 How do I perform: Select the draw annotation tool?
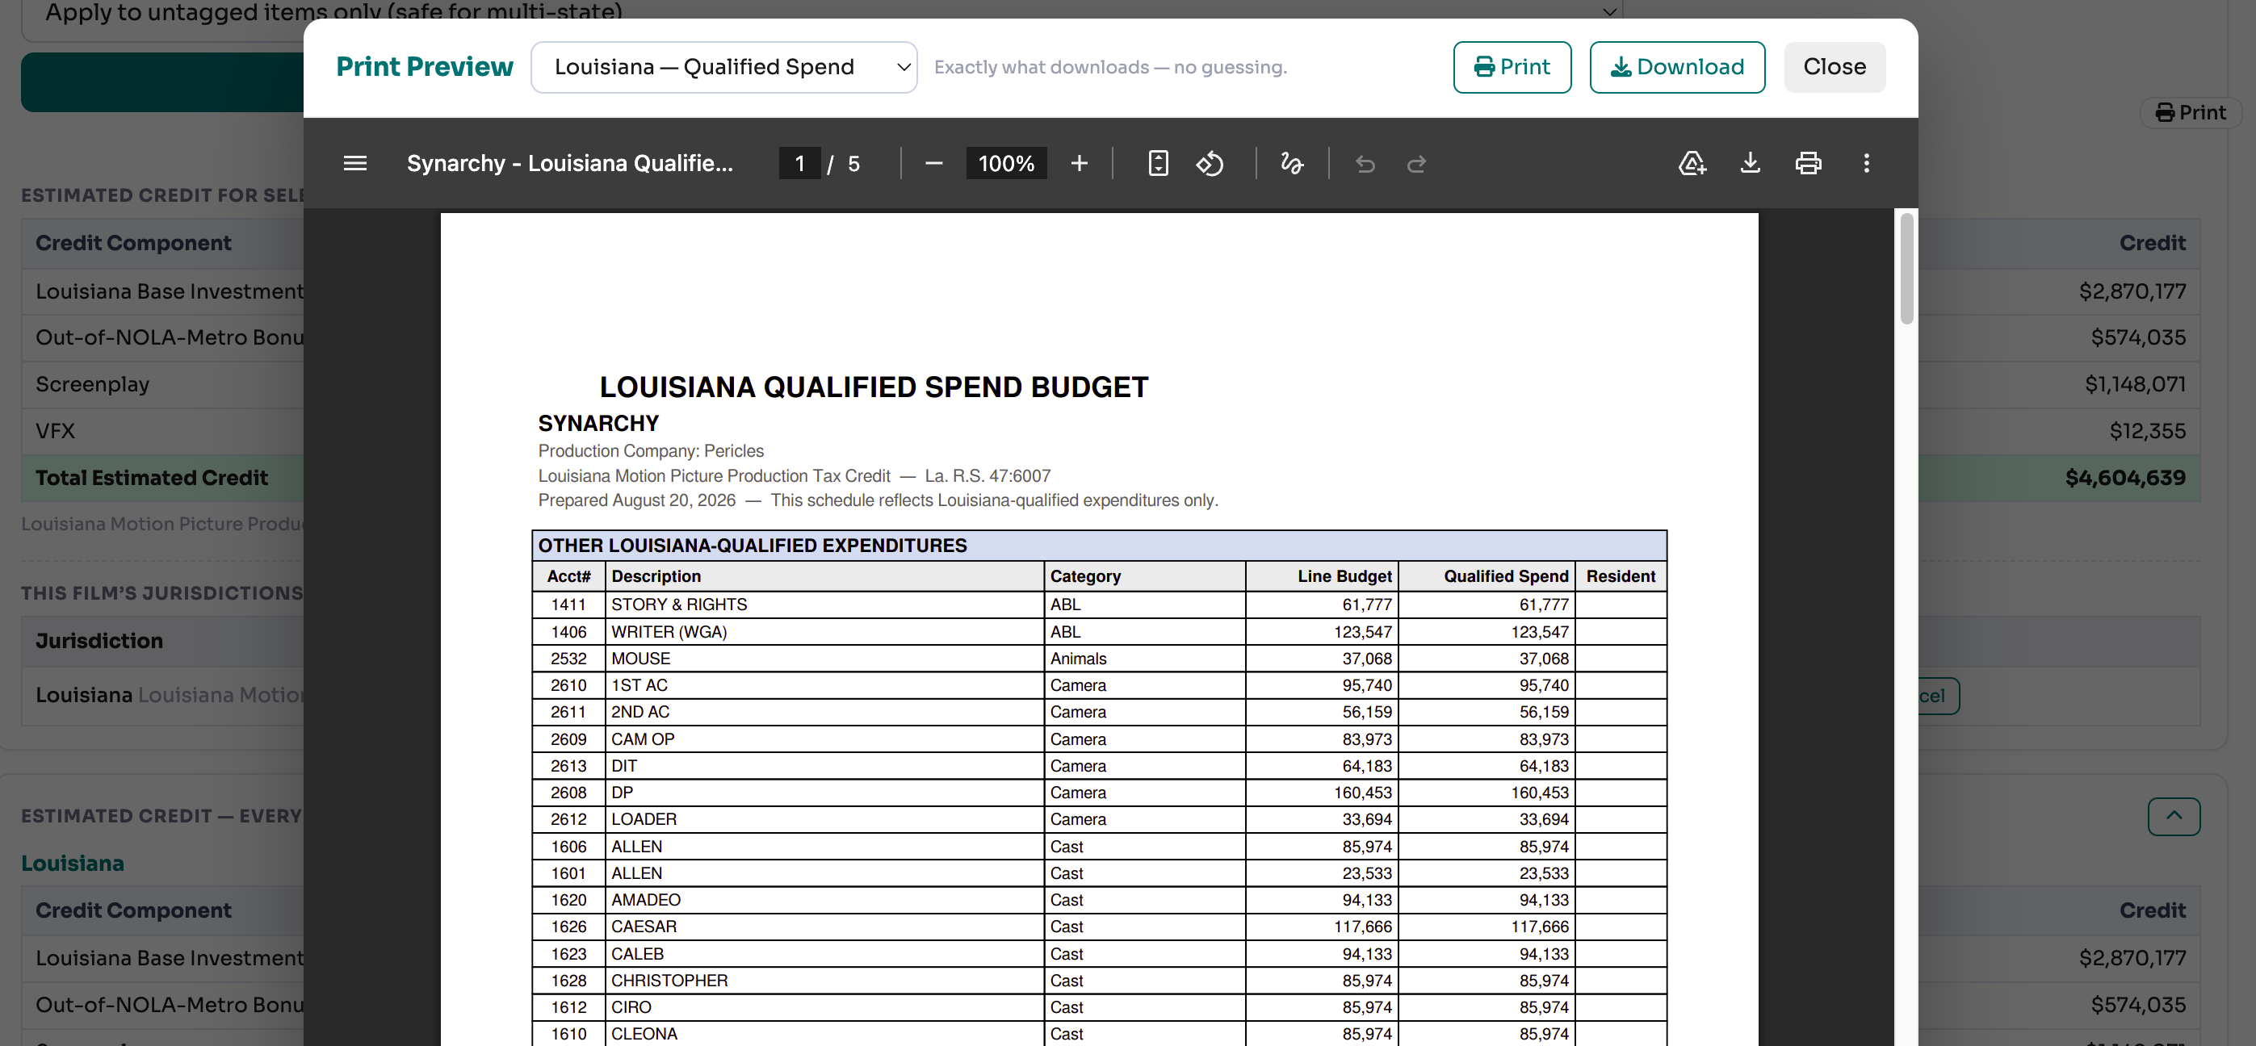pyautogui.click(x=1292, y=164)
